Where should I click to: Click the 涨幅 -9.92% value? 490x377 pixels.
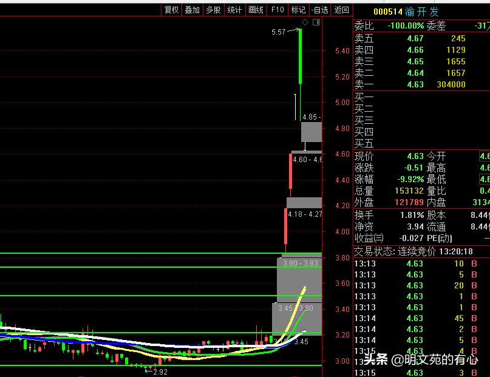click(x=410, y=179)
